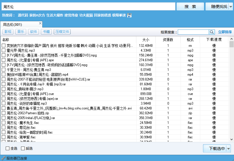This screenshot has width=234, height=161.
Task: Sort by the 名称 column header
Action: 68,40
